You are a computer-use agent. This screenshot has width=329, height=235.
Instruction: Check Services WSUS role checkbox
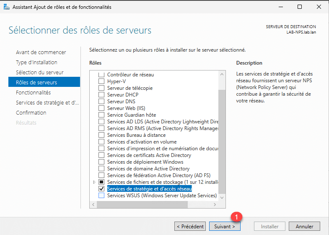[x=101, y=196]
